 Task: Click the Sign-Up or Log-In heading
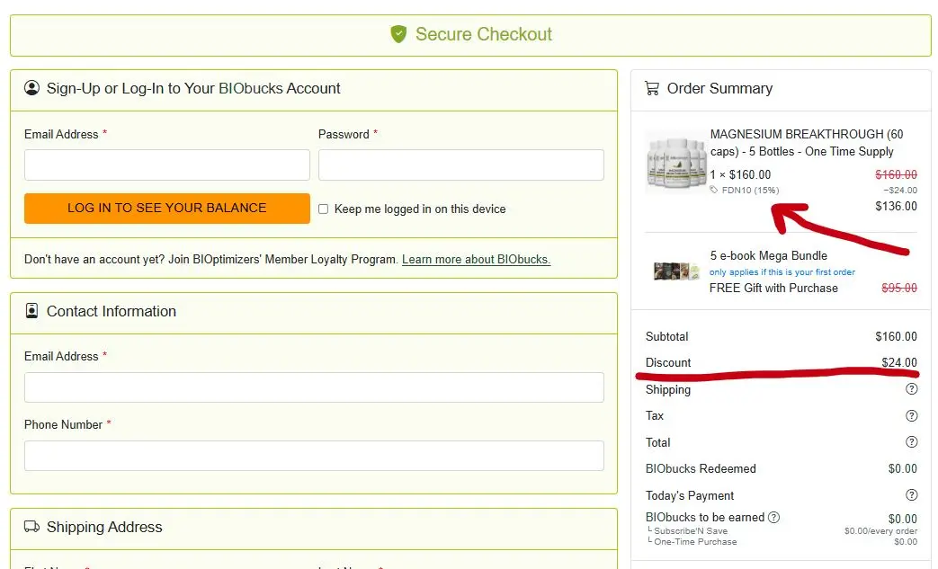pyautogui.click(x=193, y=88)
